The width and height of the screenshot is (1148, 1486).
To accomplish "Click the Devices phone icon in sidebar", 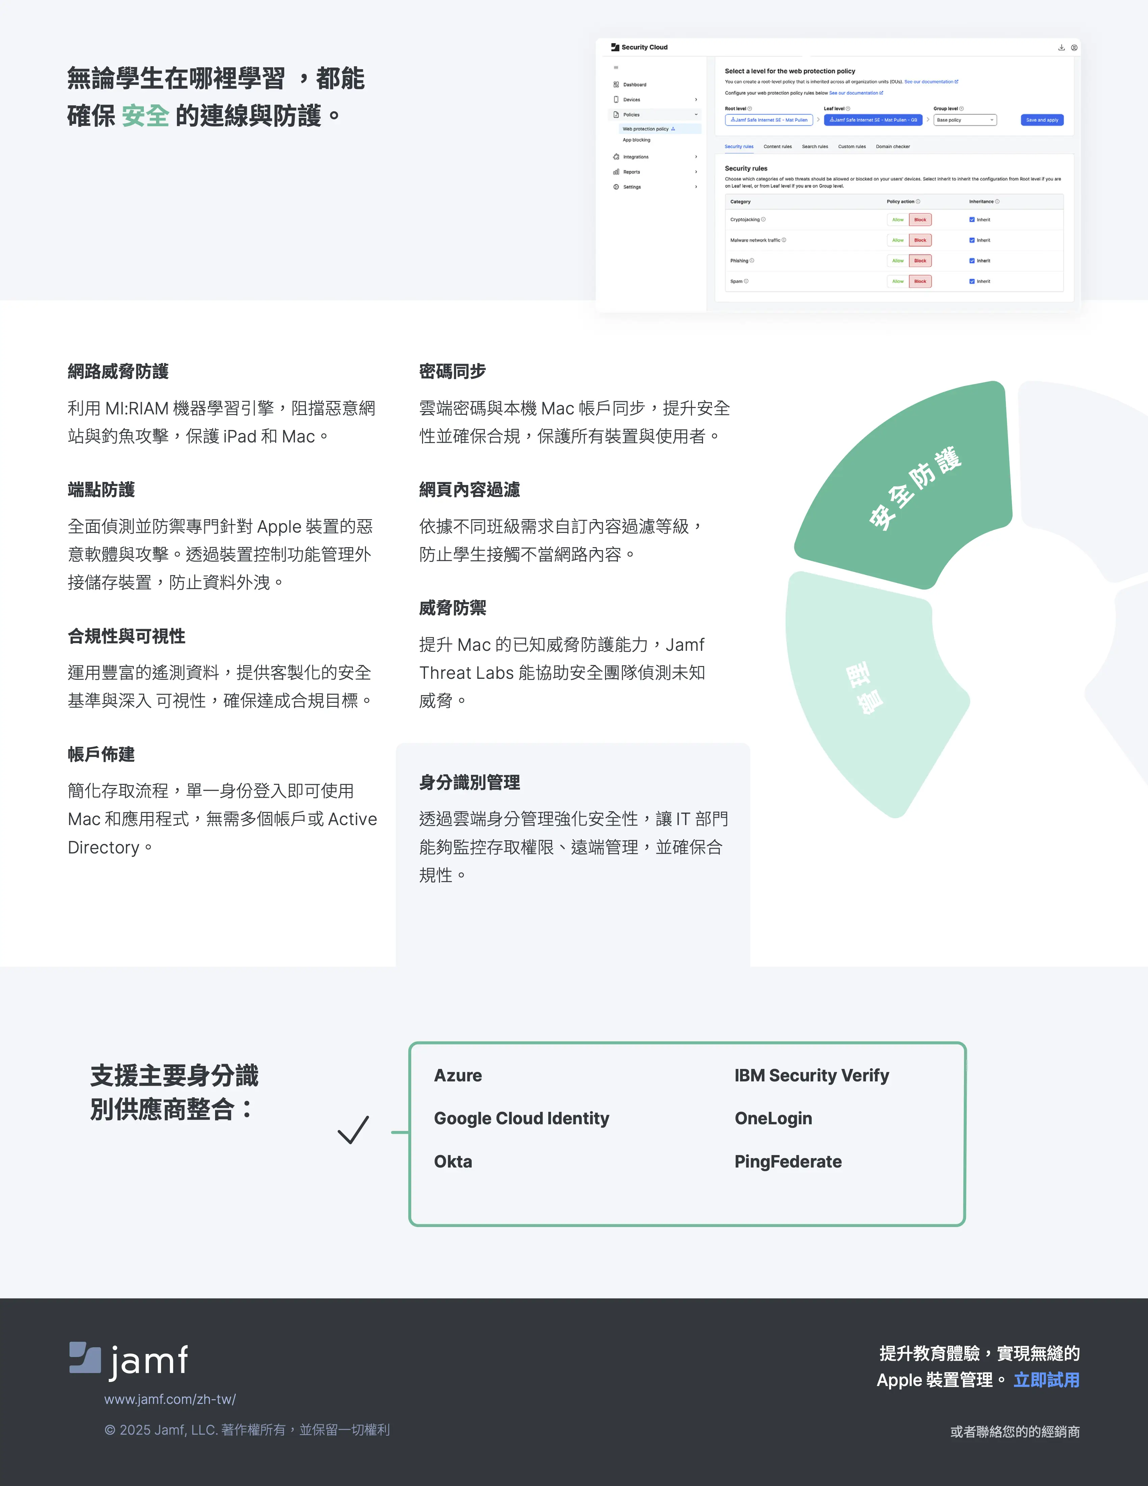I will tap(616, 99).
